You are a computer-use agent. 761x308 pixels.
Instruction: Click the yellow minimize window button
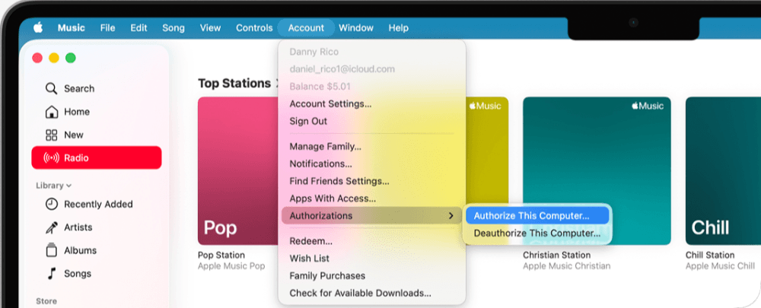pos(54,59)
